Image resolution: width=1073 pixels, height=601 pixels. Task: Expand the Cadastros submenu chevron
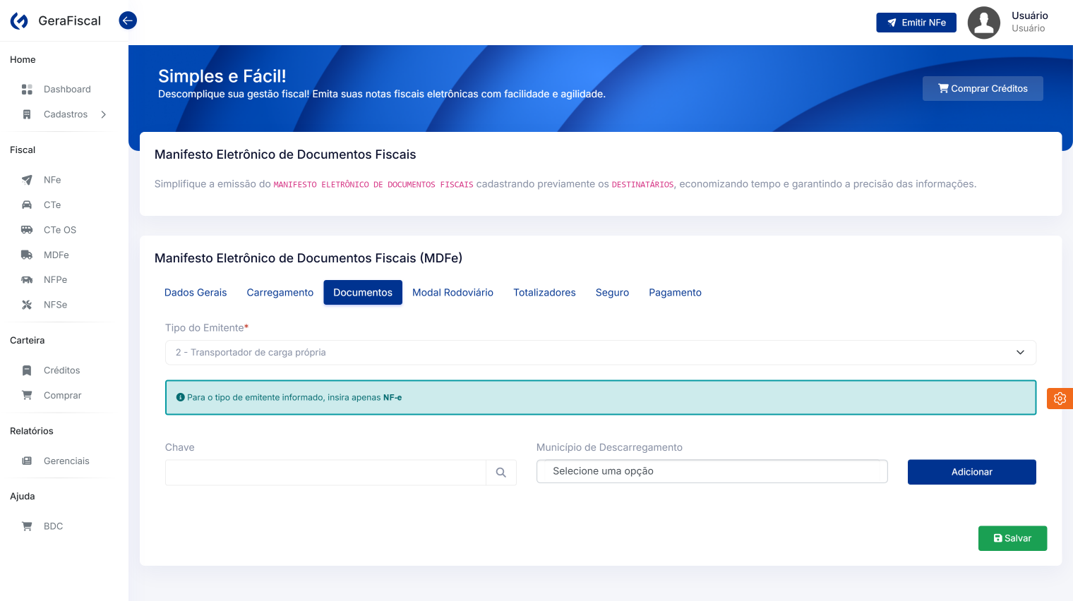(104, 114)
